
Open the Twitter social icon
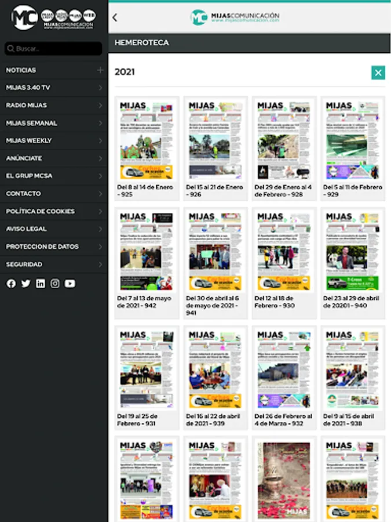click(25, 283)
